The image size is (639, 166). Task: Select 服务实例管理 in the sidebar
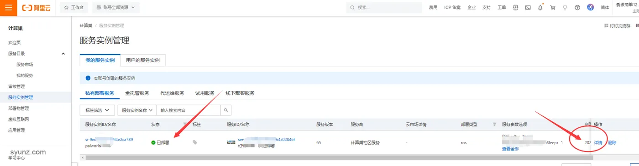click(x=21, y=97)
